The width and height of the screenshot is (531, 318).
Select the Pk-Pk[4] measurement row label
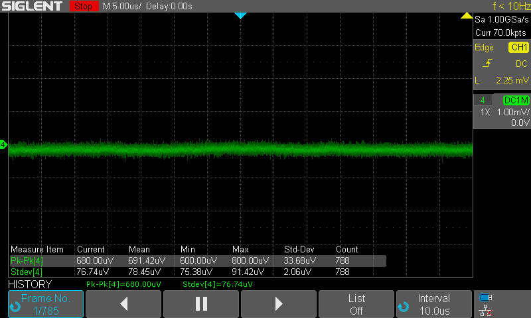coord(27,260)
